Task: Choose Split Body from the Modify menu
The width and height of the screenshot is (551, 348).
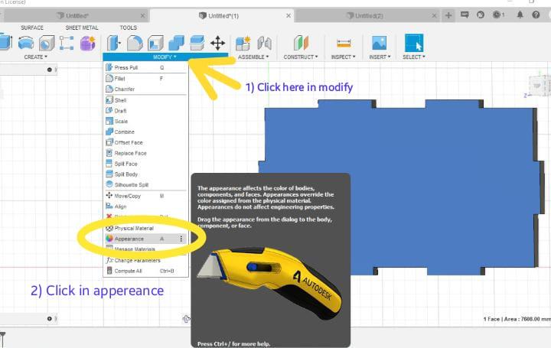Action: 145,174
